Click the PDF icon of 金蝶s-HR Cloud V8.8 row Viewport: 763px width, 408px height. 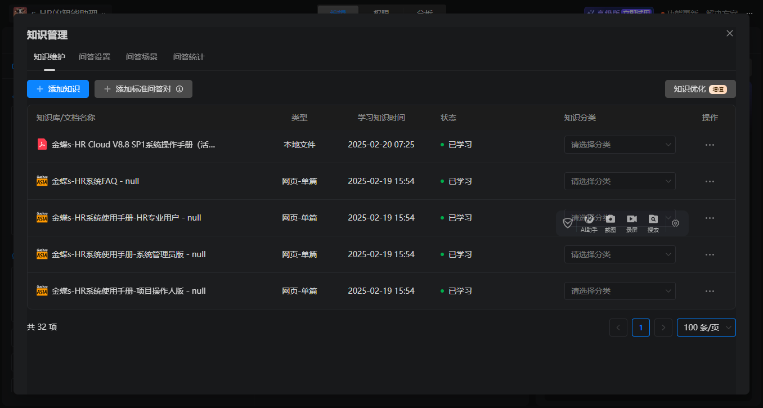(x=42, y=145)
